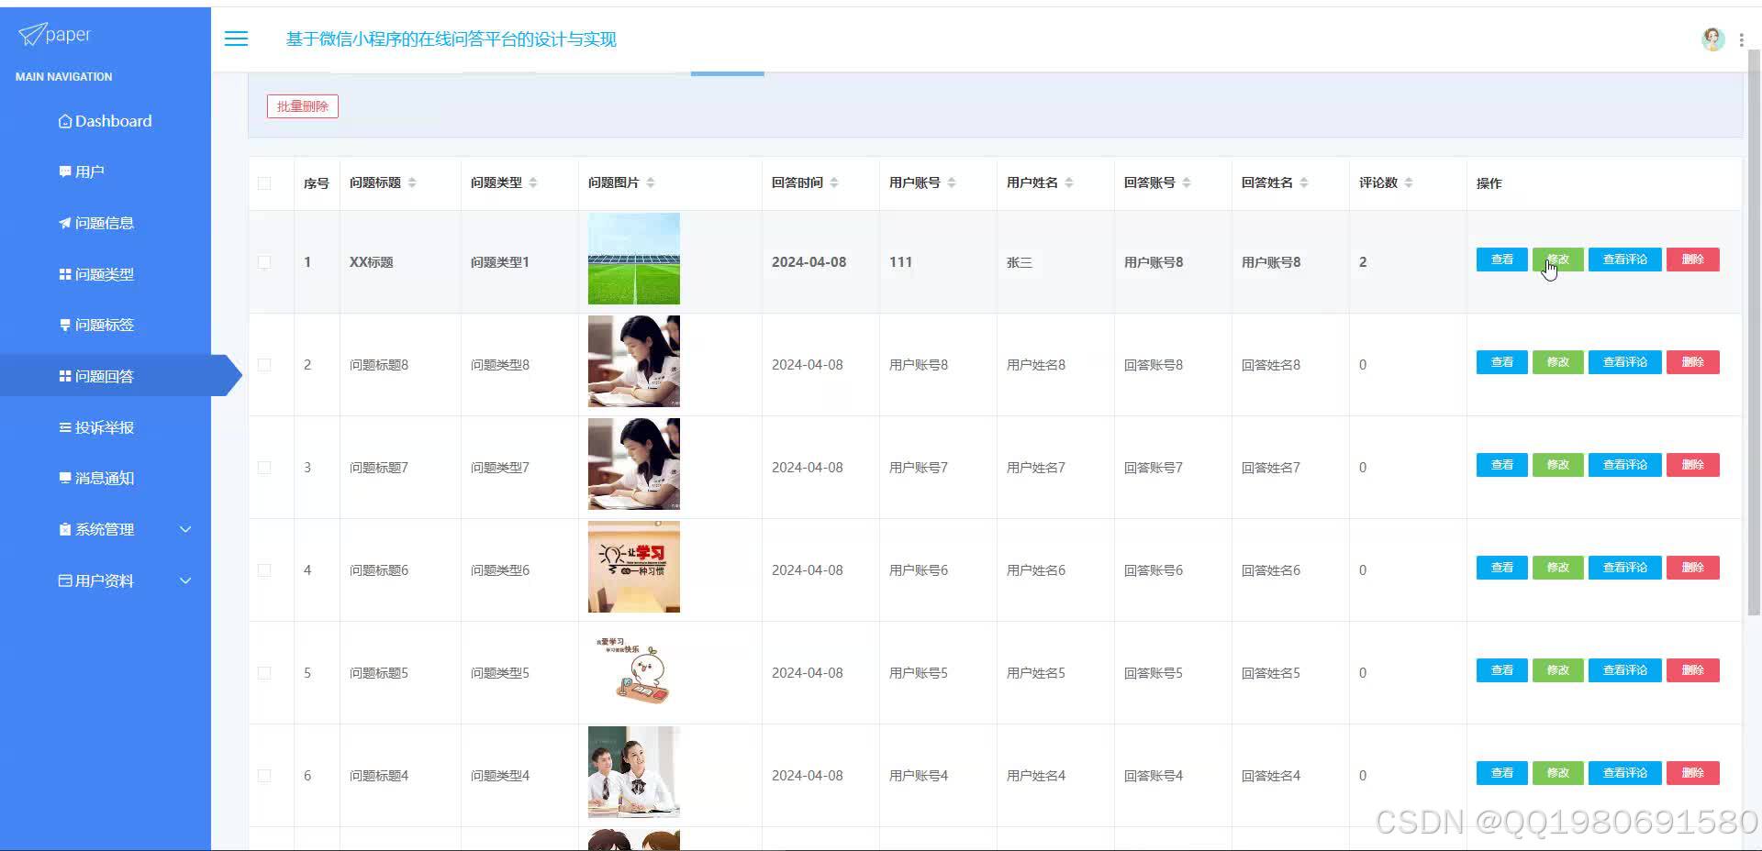Image resolution: width=1762 pixels, height=851 pixels.
Task: Click the 用户 sidebar icon
Action: 65,171
